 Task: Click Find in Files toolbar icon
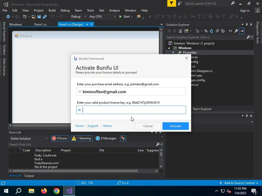coord(138,17)
